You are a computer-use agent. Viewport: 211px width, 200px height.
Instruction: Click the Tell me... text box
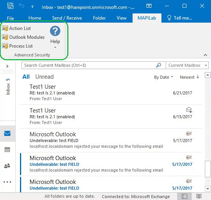183,18
